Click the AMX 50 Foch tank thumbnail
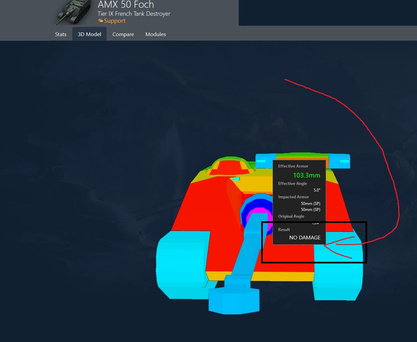This screenshot has width=417, height=342. [73, 12]
